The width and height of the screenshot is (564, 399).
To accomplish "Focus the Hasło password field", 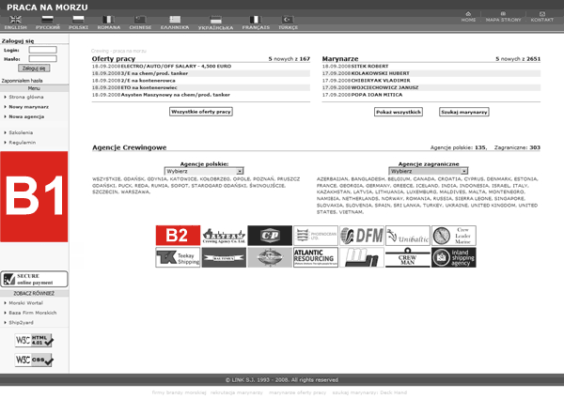I will (43, 58).
